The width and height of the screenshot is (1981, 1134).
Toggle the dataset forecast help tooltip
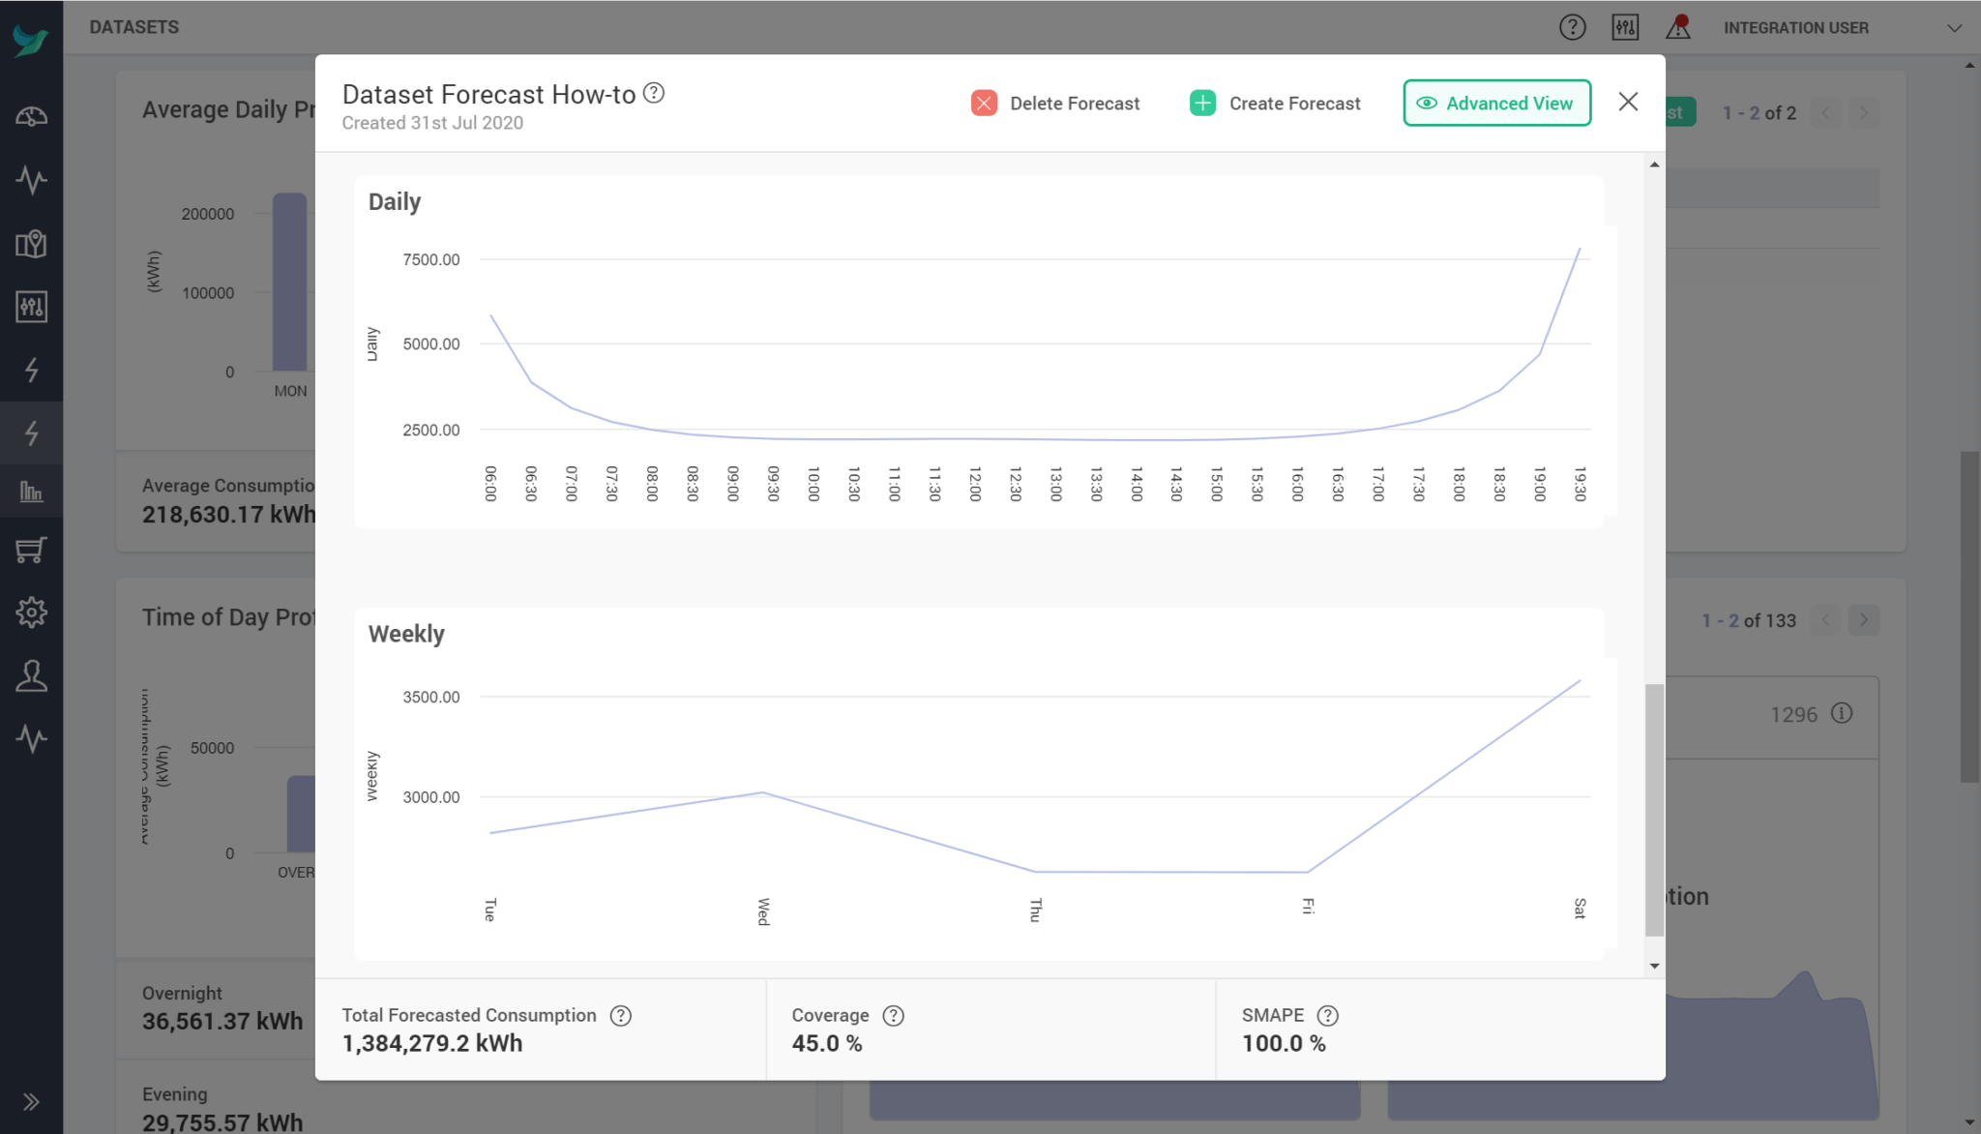[655, 93]
